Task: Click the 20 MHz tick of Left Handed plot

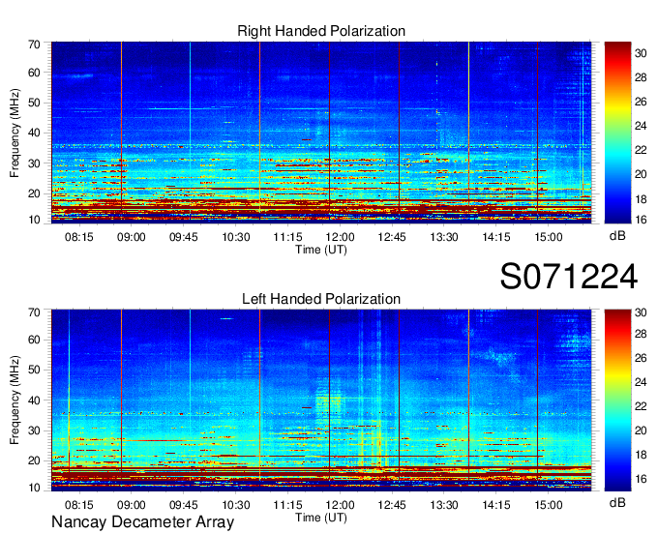Action: [34, 460]
